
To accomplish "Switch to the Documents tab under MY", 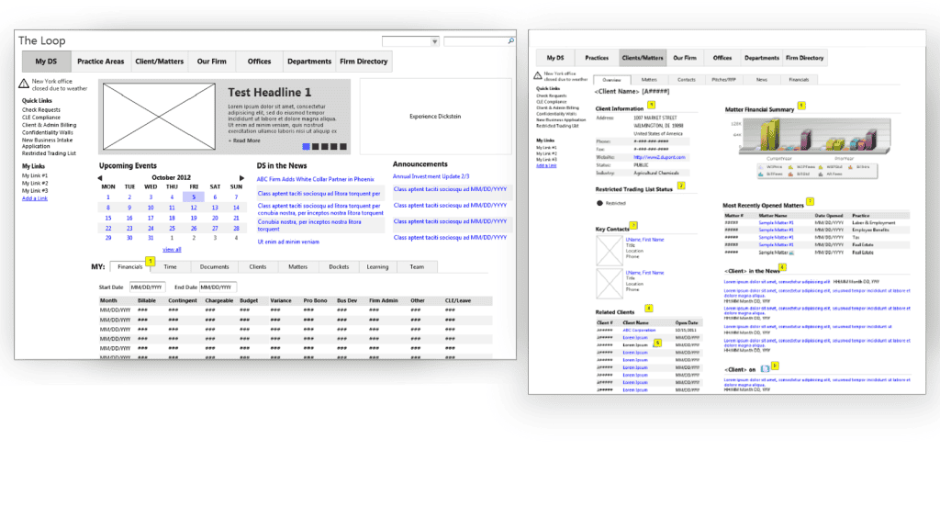I will pos(214,267).
